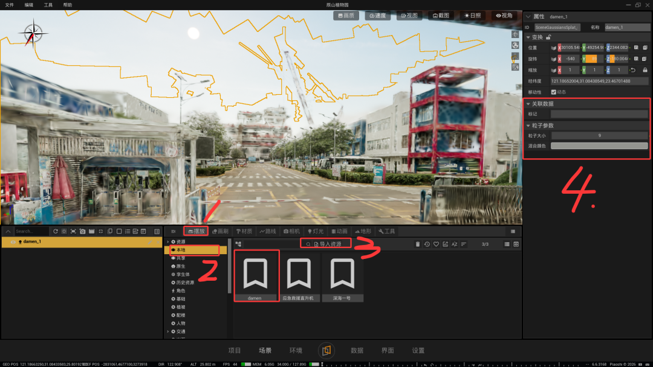The image size is (653, 367).
Task: Click the history clock icon in resource toolbar
Action: click(427, 244)
